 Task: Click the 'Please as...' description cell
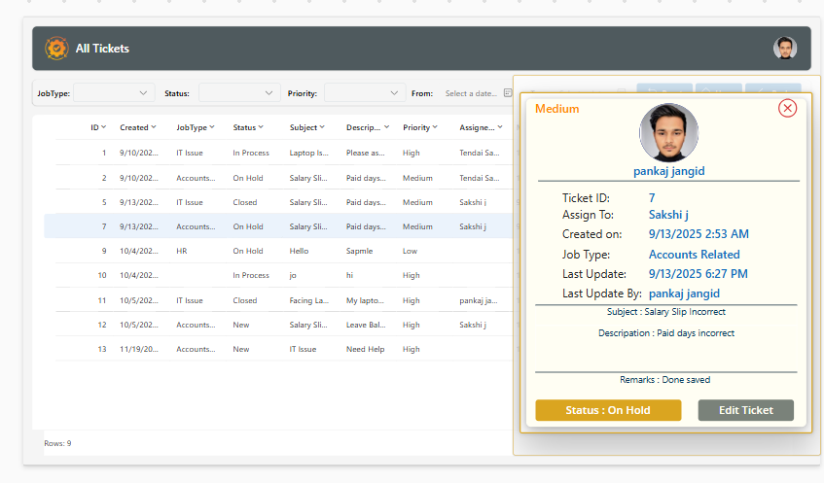(365, 153)
